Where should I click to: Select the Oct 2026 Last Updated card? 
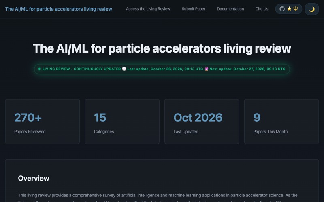click(x=202, y=122)
